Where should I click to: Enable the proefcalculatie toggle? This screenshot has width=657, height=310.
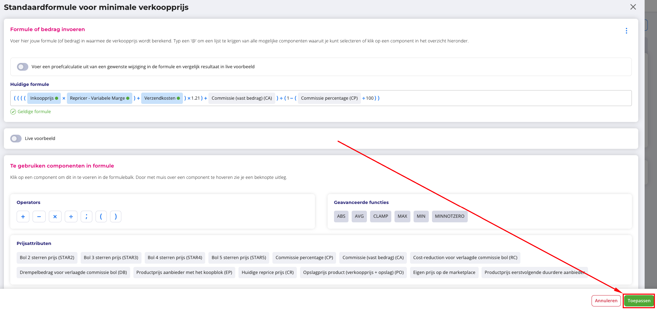[x=23, y=67]
